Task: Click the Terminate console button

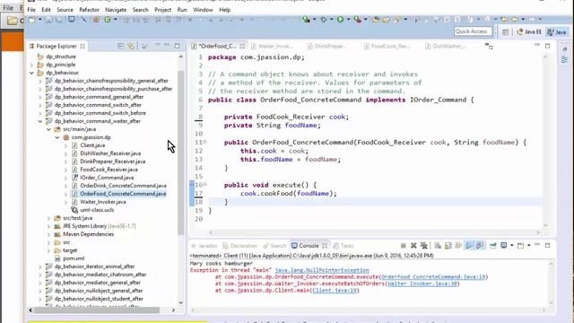Action: (x=403, y=245)
